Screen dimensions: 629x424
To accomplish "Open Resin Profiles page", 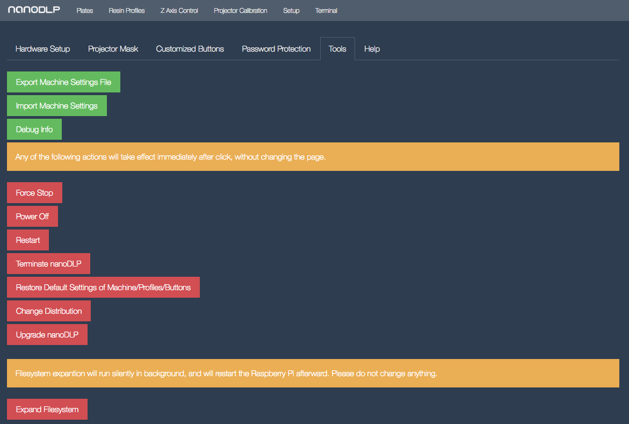I will pyautogui.click(x=127, y=10).
